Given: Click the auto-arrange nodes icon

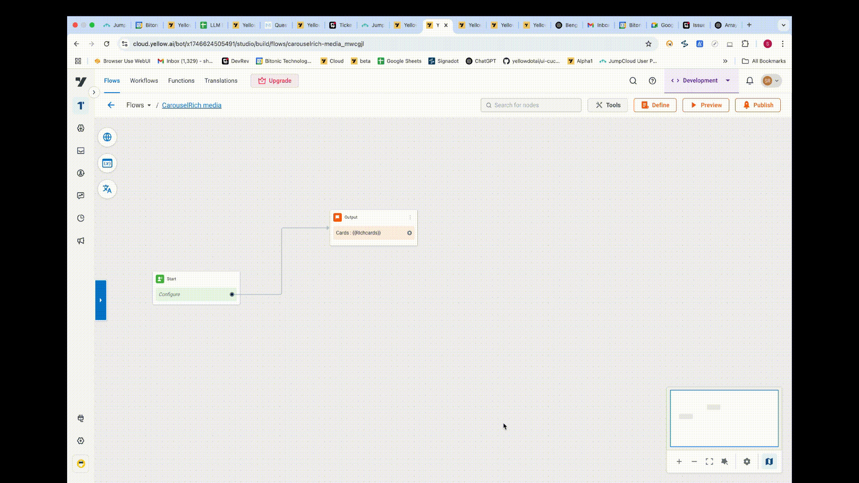Looking at the screenshot, I should 725,462.
